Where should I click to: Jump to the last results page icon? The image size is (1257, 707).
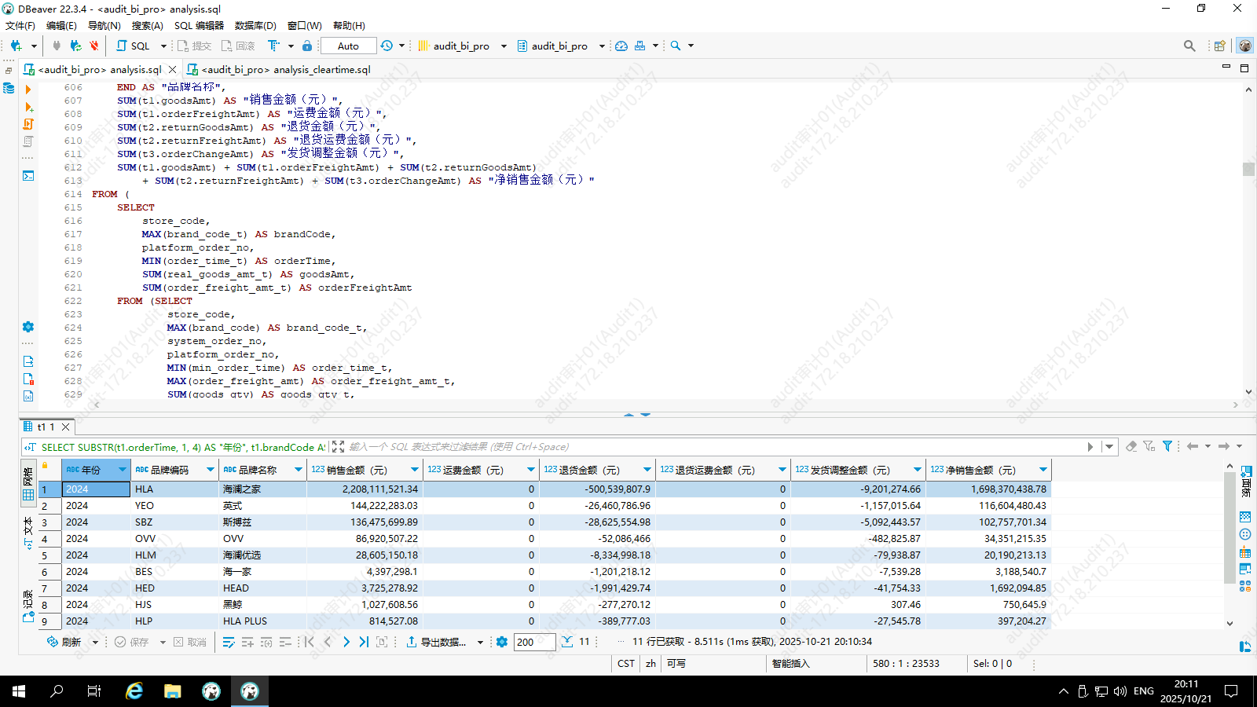364,642
